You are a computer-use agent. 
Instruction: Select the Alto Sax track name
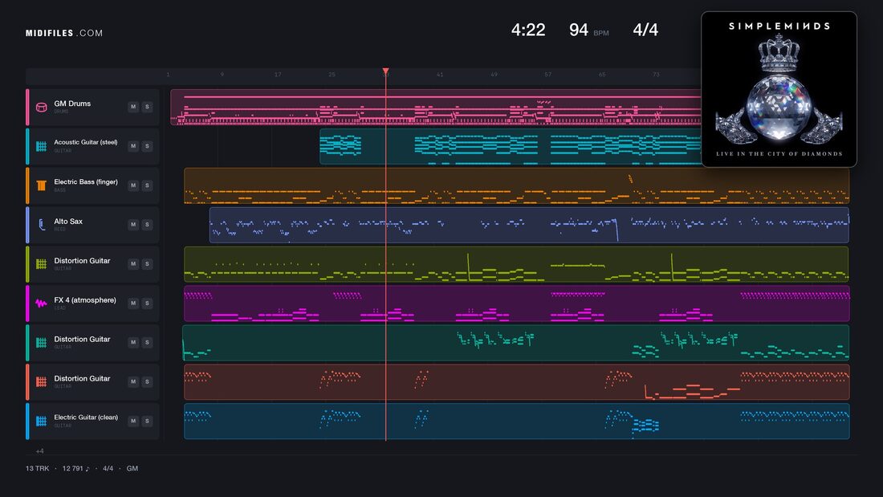68,222
